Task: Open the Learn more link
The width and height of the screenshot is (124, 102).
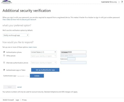Action: pyautogui.click(x=33, y=47)
